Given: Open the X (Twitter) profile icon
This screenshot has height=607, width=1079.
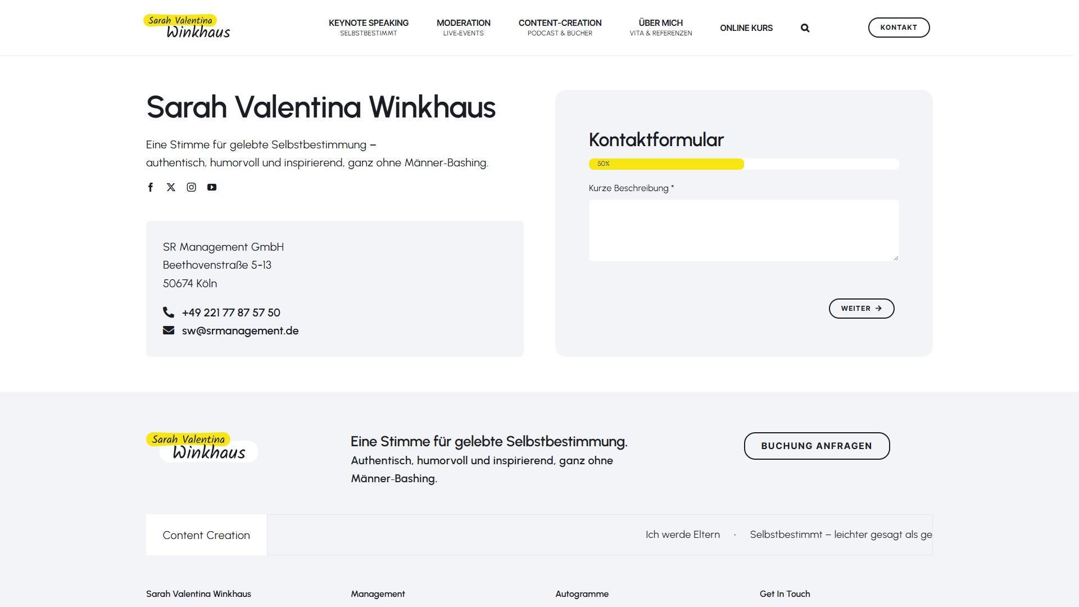Looking at the screenshot, I should (171, 187).
